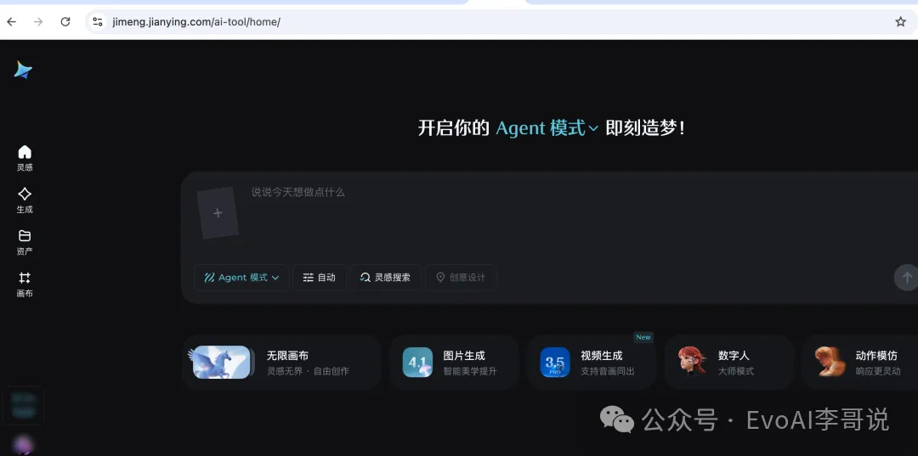The image size is (918, 456).
Task: Click the 3.5 PRO icon on 视频生成
Action: (555, 363)
